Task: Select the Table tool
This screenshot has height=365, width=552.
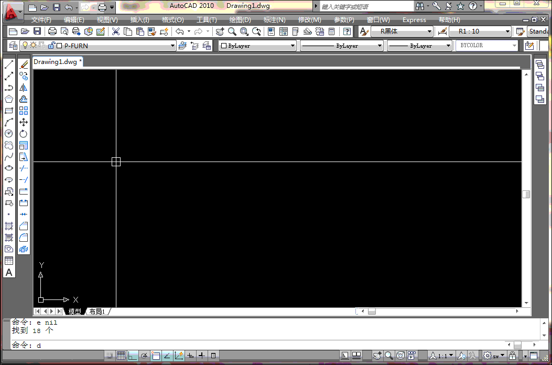Action: pyautogui.click(x=9, y=261)
